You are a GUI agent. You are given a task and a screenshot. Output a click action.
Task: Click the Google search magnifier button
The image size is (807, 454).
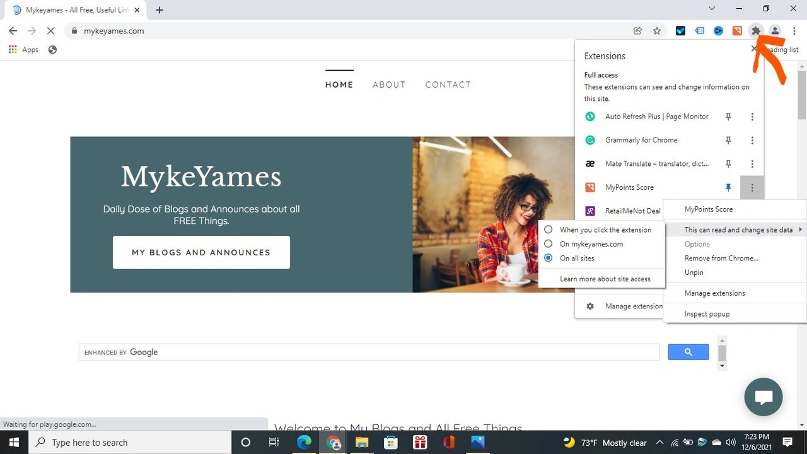pyautogui.click(x=688, y=352)
